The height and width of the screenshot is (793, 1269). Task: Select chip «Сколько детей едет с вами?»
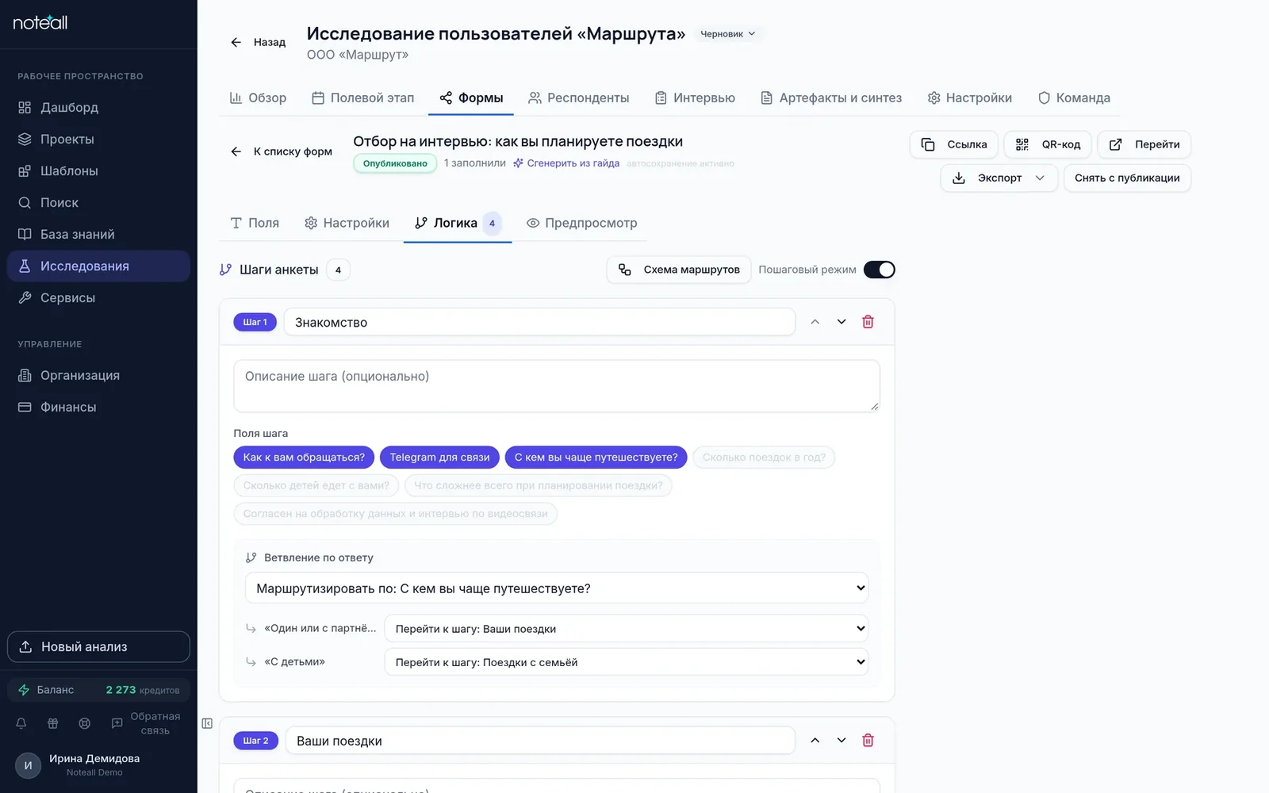[316, 485]
